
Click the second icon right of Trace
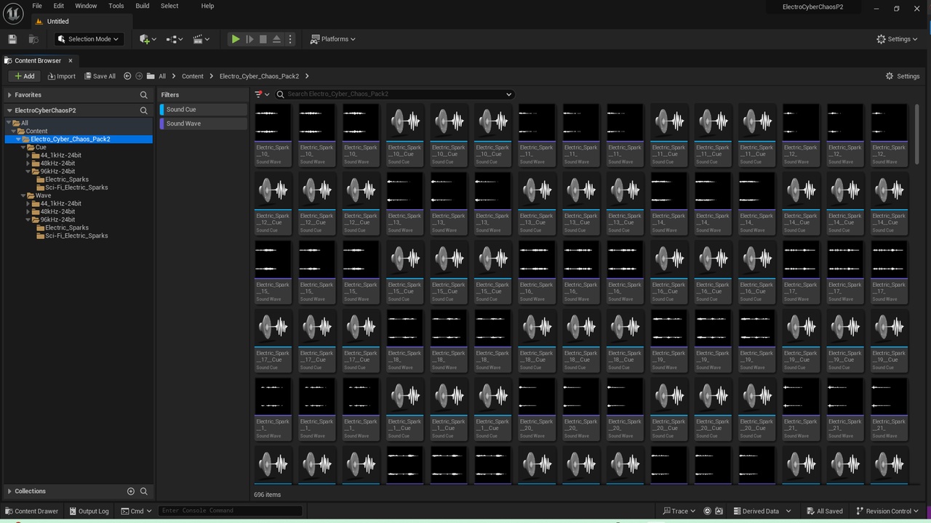click(x=719, y=511)
